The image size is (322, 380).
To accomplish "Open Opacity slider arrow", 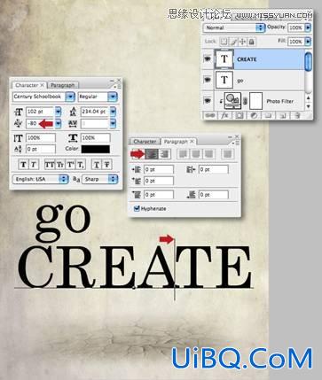I will [308, 27].
